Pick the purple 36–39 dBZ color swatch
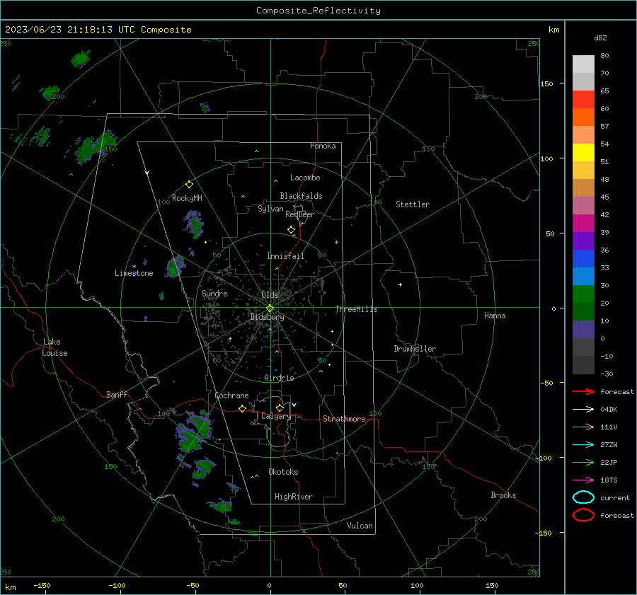Viewport: 637px width, 595px height. [x=583, y=241]
